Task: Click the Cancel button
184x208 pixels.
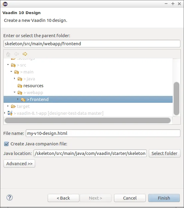Action: pos(130,198)
